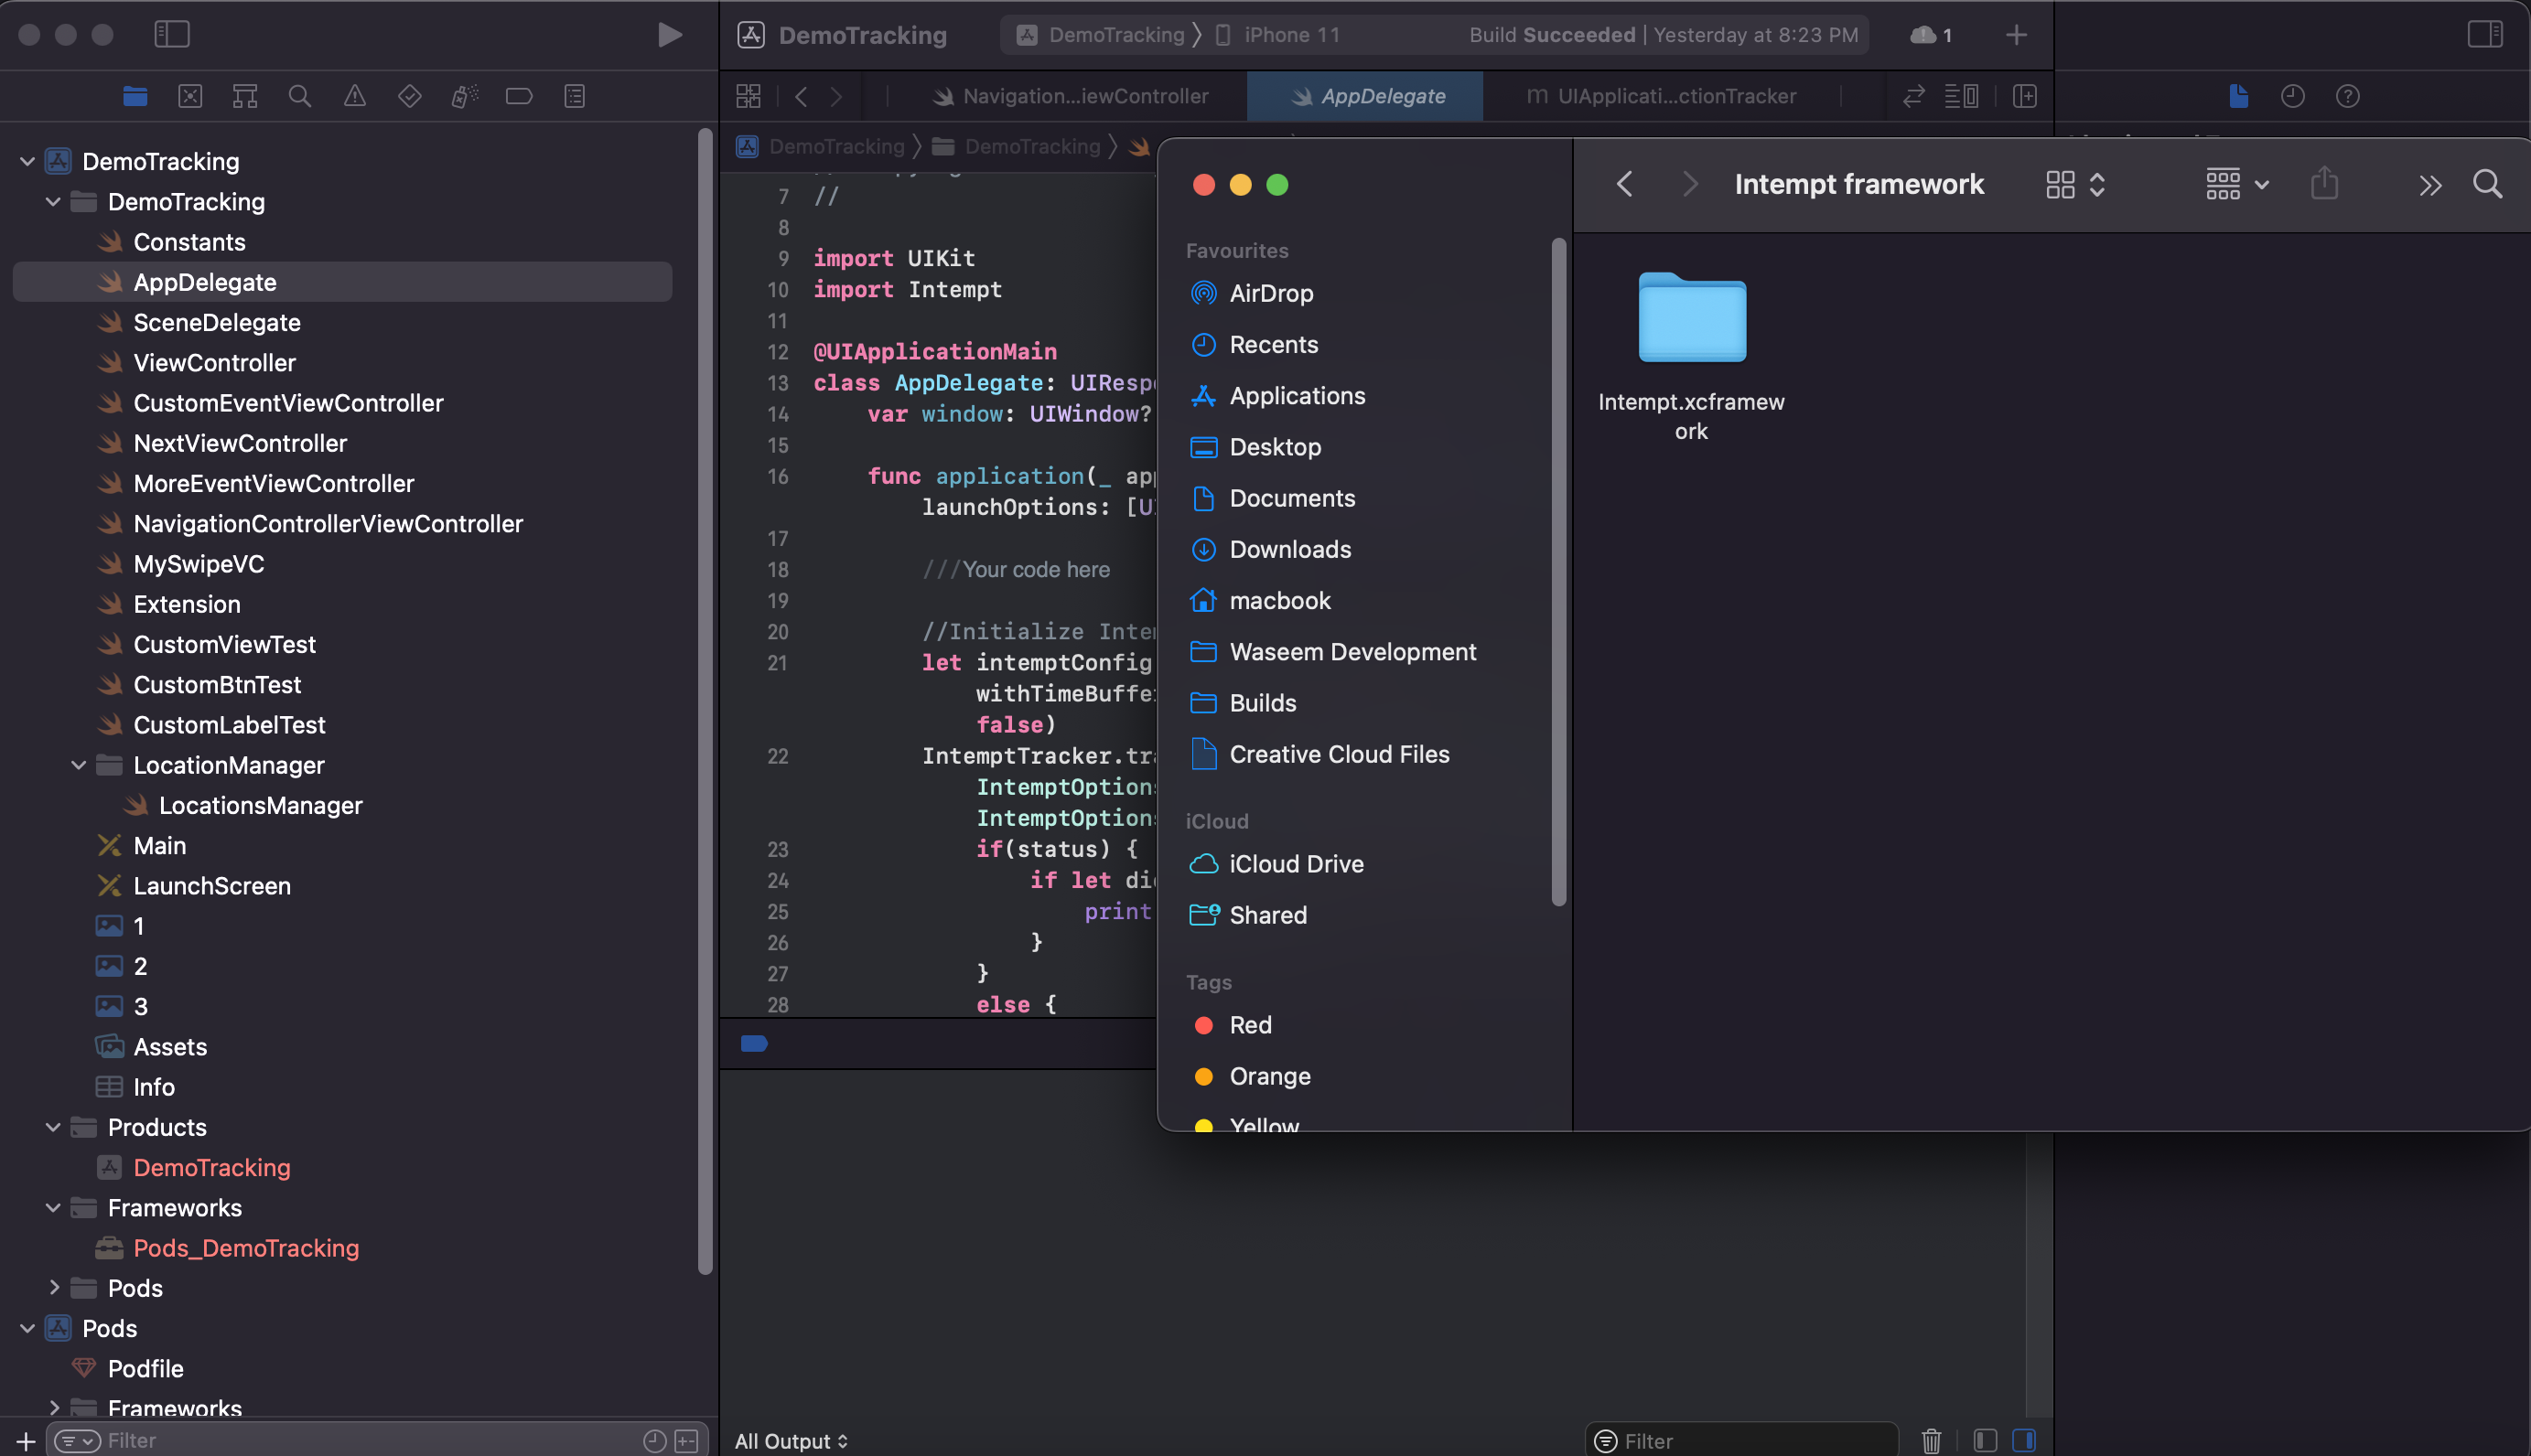This screenshot has height=1456, width=2531.
Task: Toggle the Xcode navigator sidebar
Action: (172, 35)
